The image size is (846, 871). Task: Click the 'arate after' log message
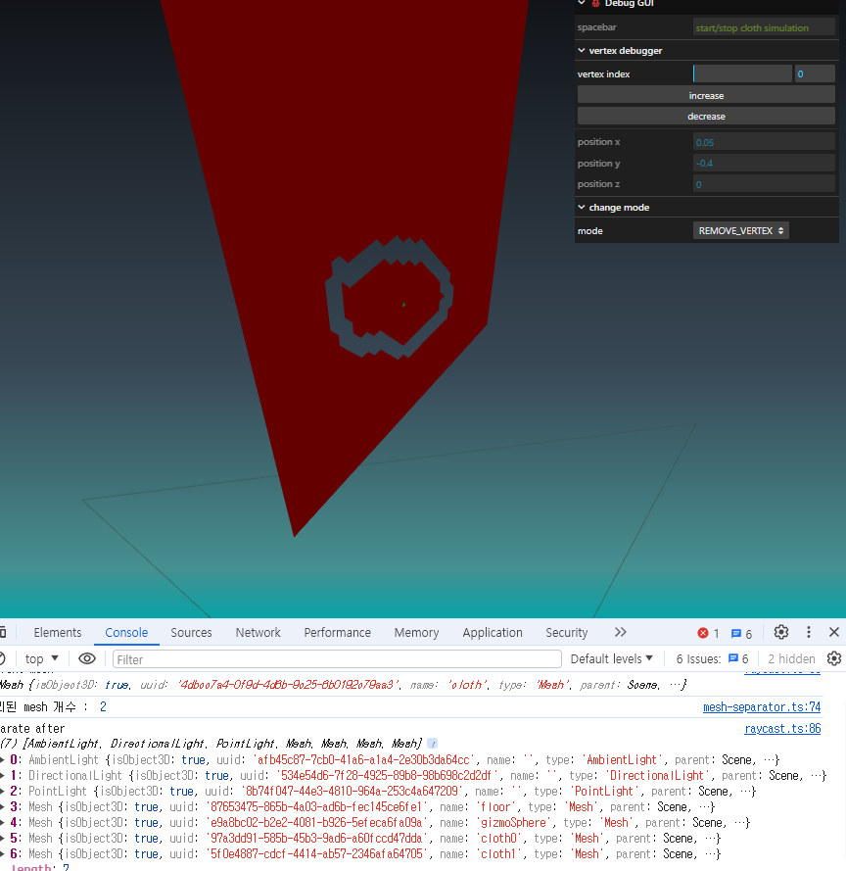click(32, 728)
